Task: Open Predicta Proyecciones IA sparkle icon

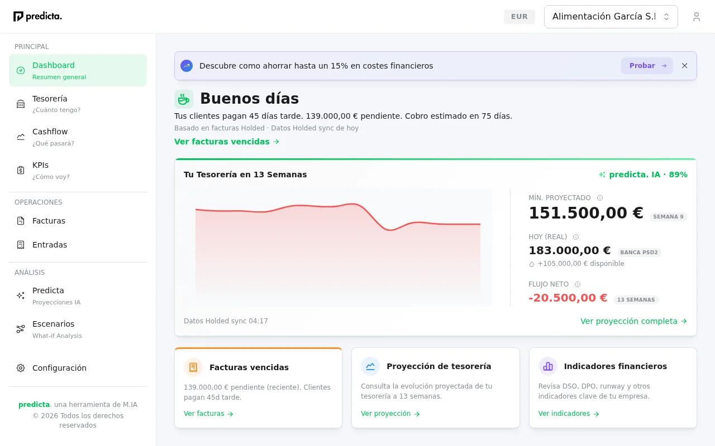Action: (20, 296)
